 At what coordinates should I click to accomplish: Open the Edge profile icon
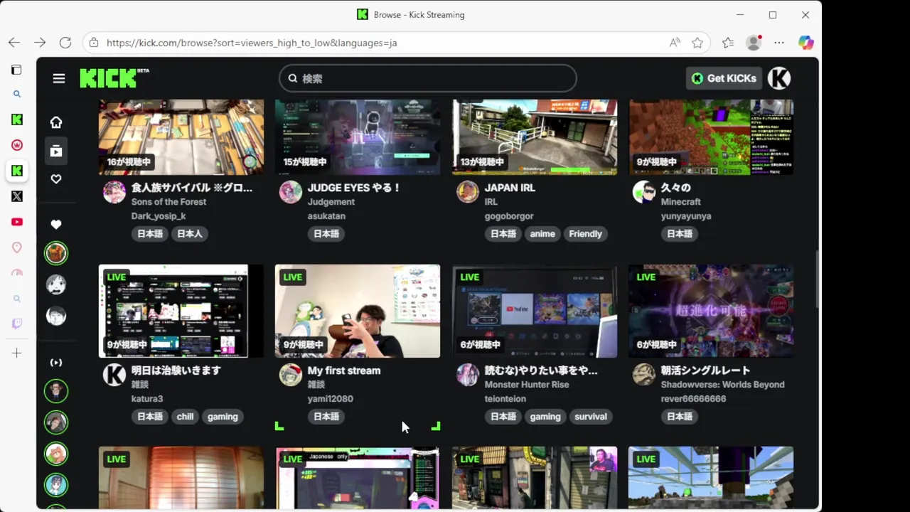(x=754, y=43)
